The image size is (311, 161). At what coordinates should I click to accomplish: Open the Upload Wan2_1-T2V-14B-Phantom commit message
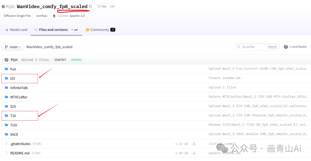pos(258,115)
